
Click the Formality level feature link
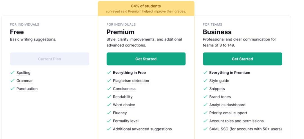pyautogui.click(x=126, y=121)
